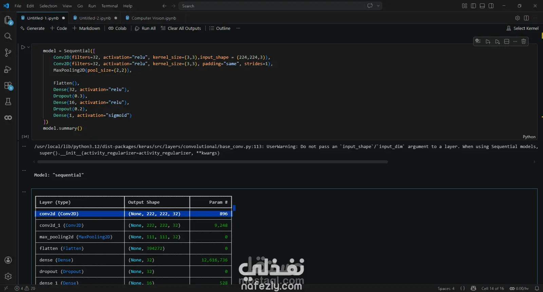
Task: Open the Customize Layout control
Action: pyautogui.click(x=465, y=6)
